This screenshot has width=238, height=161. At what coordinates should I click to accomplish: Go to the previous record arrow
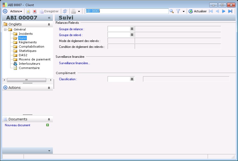pyautogui.click(x=217, y=11)
